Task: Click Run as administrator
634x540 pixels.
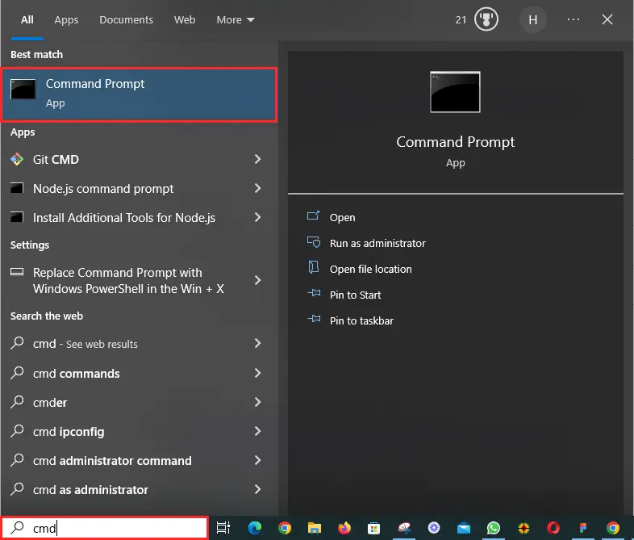Action: click(377, 244)
